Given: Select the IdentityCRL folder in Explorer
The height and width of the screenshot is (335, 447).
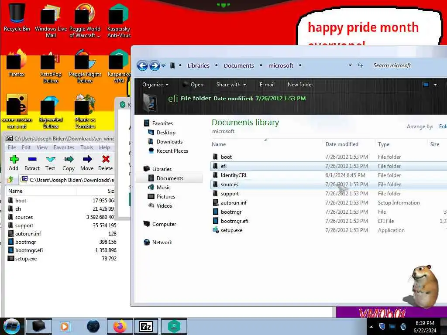Looking at the screenshot, I should tap(234, 175).
